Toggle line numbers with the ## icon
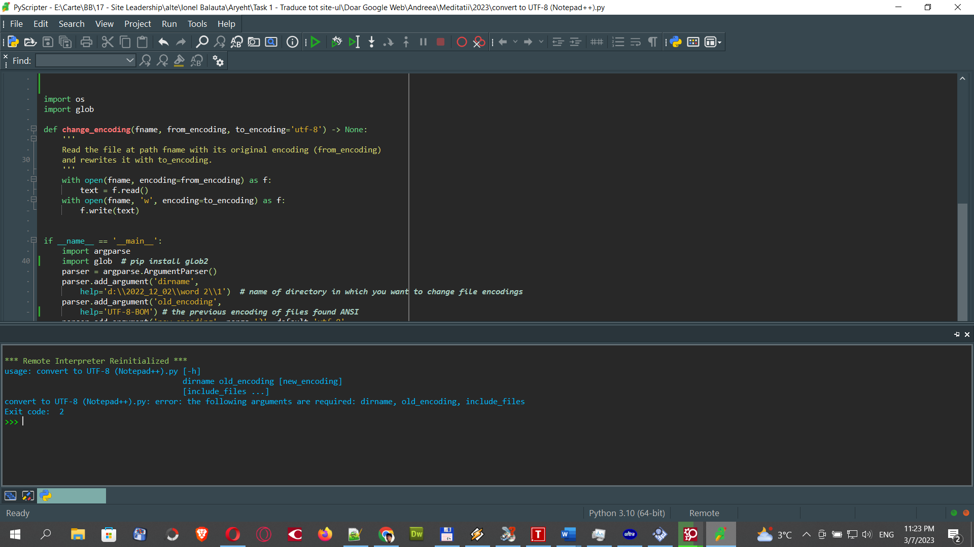 (597, 42)
